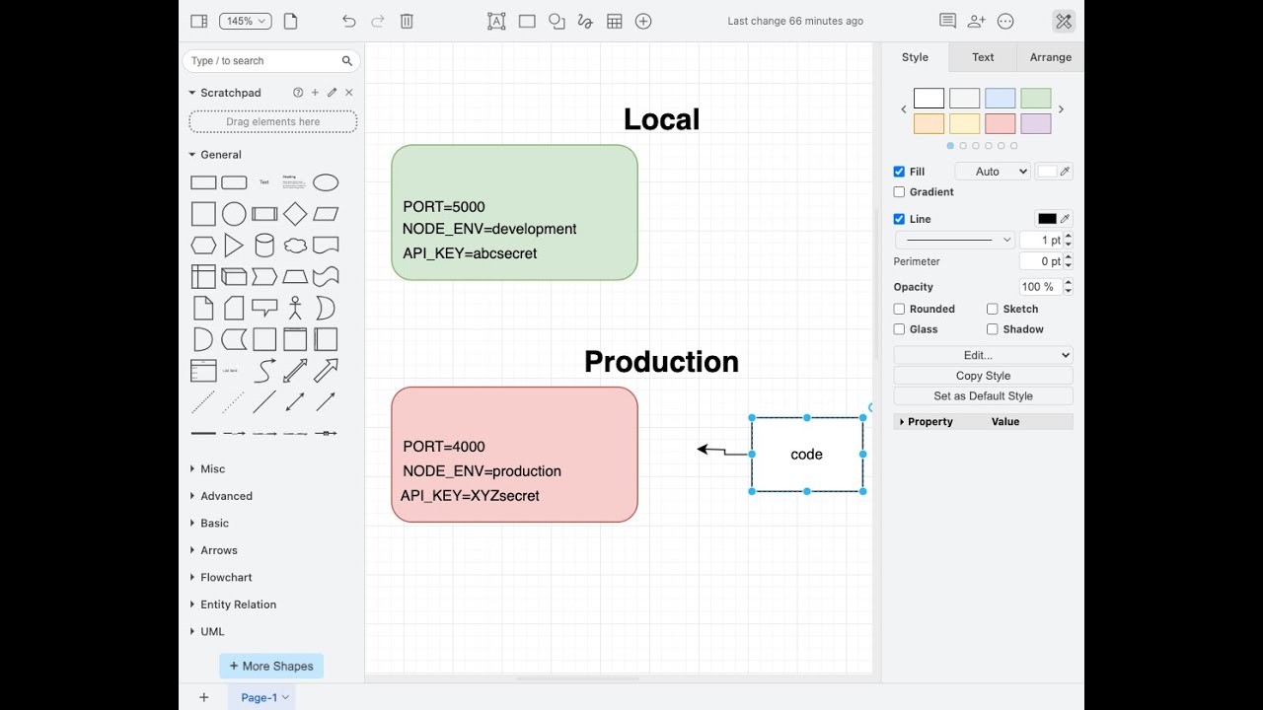This screenshot has height=710, width=1263.
Task: Open the line style dropdown
Action: pos(955,240)
